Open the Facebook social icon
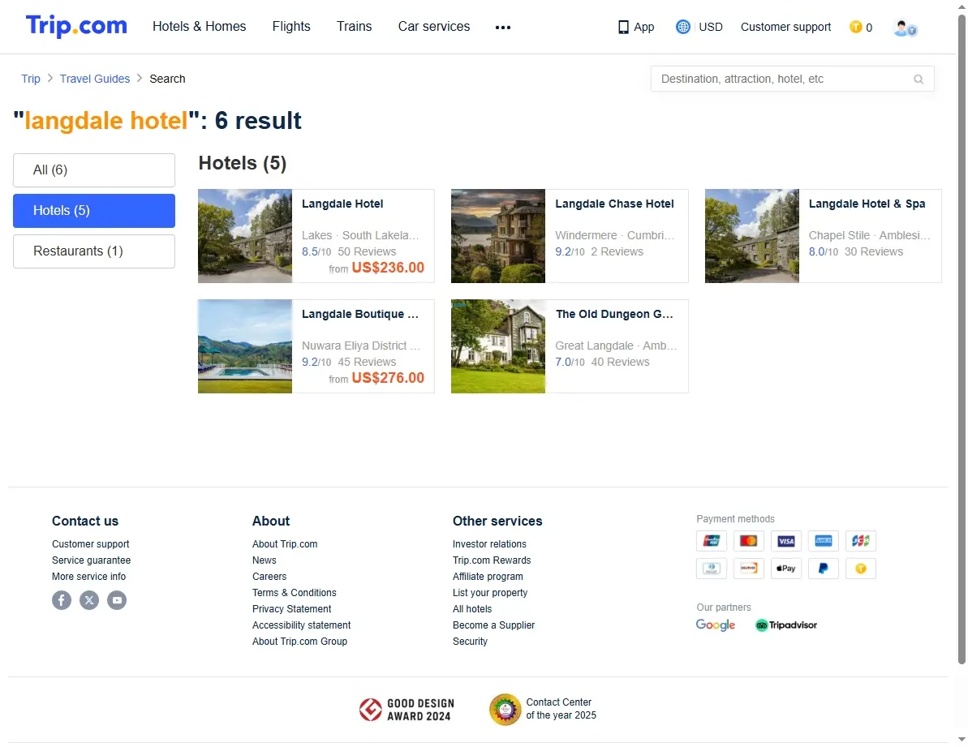The width and height of the screenshot is (968, 747). (x=62, y=600)
